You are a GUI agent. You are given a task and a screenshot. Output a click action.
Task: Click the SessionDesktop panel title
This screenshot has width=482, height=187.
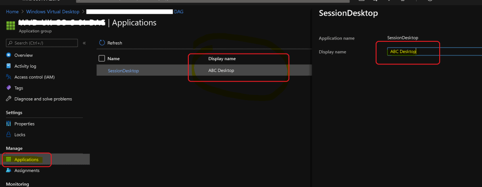[x=348, y=13]
